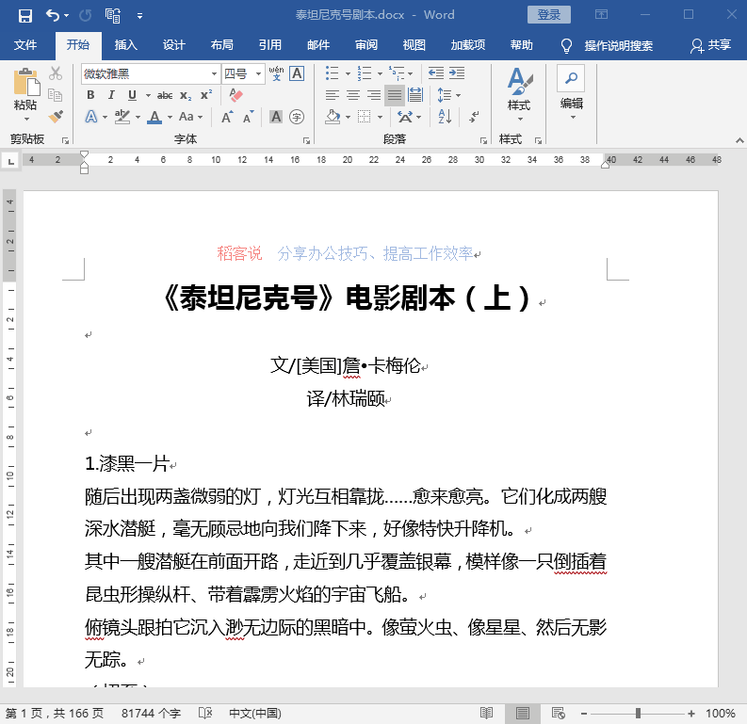The width and height of the screenshot is (747, 724).
Task: Toggle character shading
Action: pyautogui.click(x=276, y=117)
